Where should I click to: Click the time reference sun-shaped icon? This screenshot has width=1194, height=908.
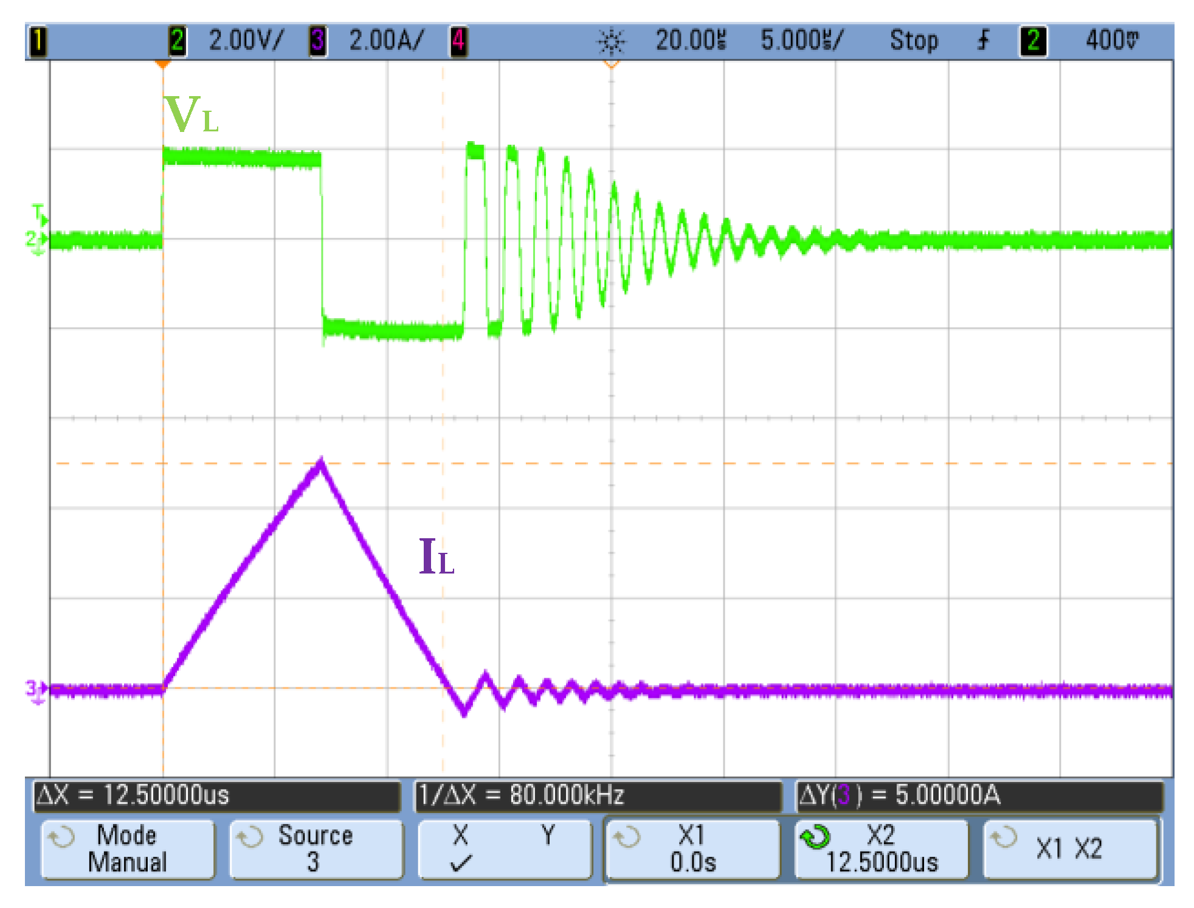611,41
